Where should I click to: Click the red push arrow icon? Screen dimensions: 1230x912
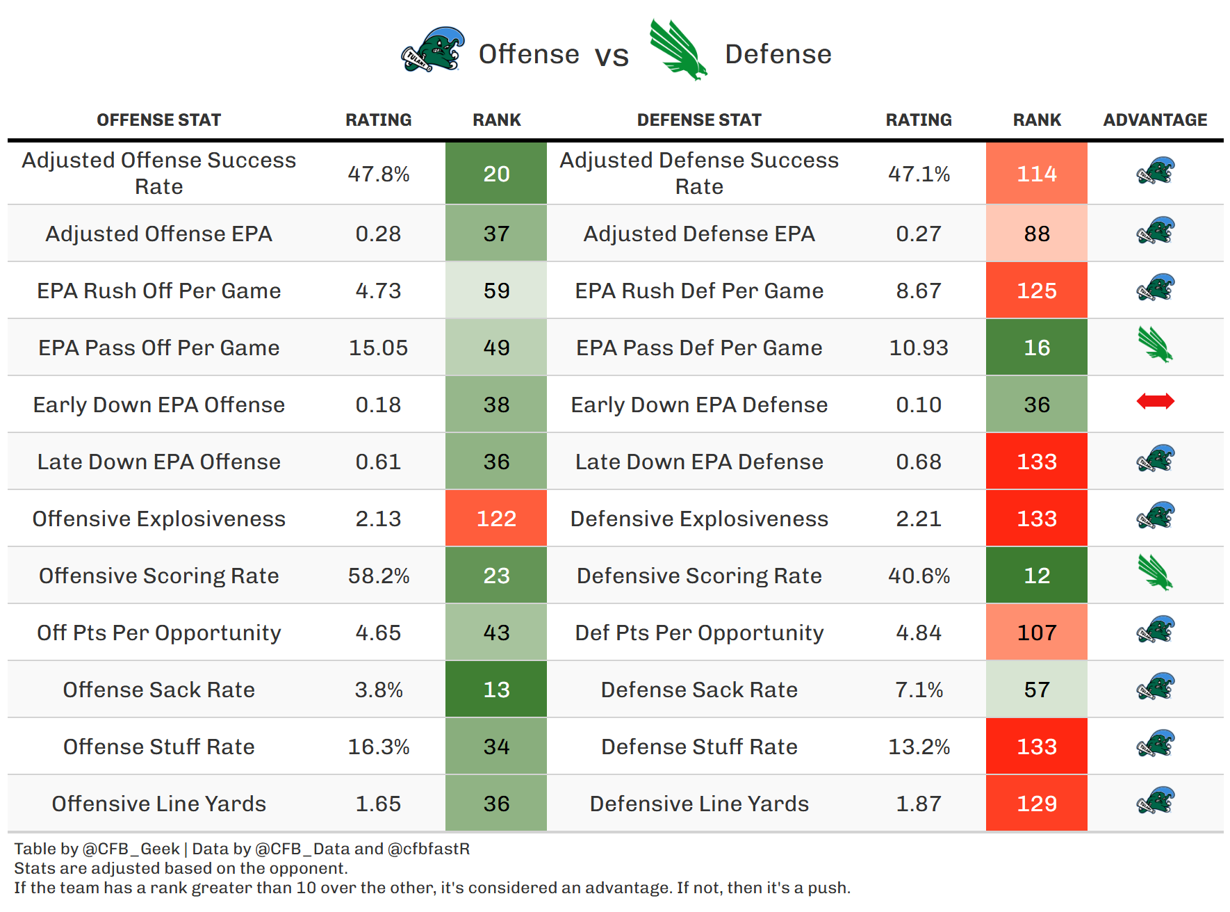[x=1155, y=401]
